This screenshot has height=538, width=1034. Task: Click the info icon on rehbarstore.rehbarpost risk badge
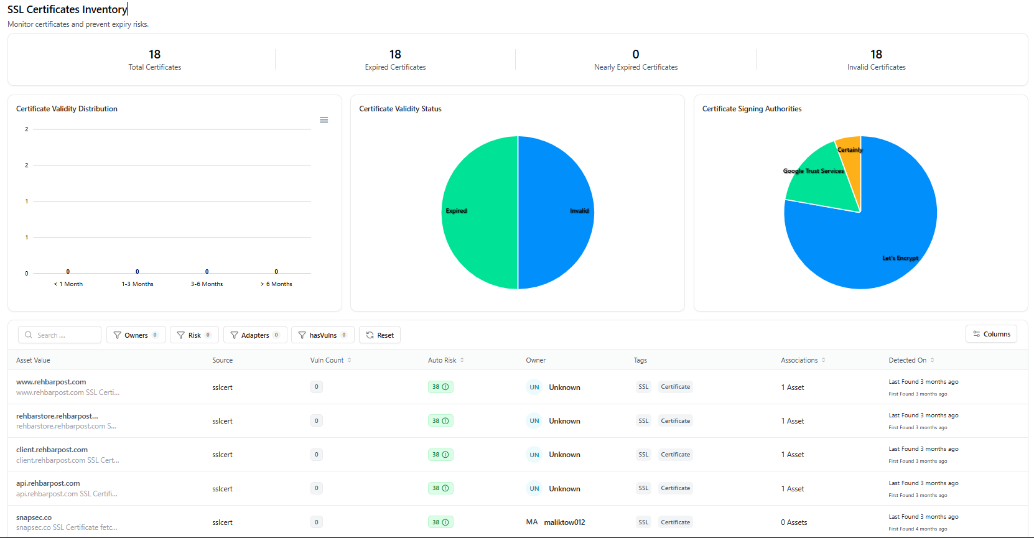pos(445,421)
